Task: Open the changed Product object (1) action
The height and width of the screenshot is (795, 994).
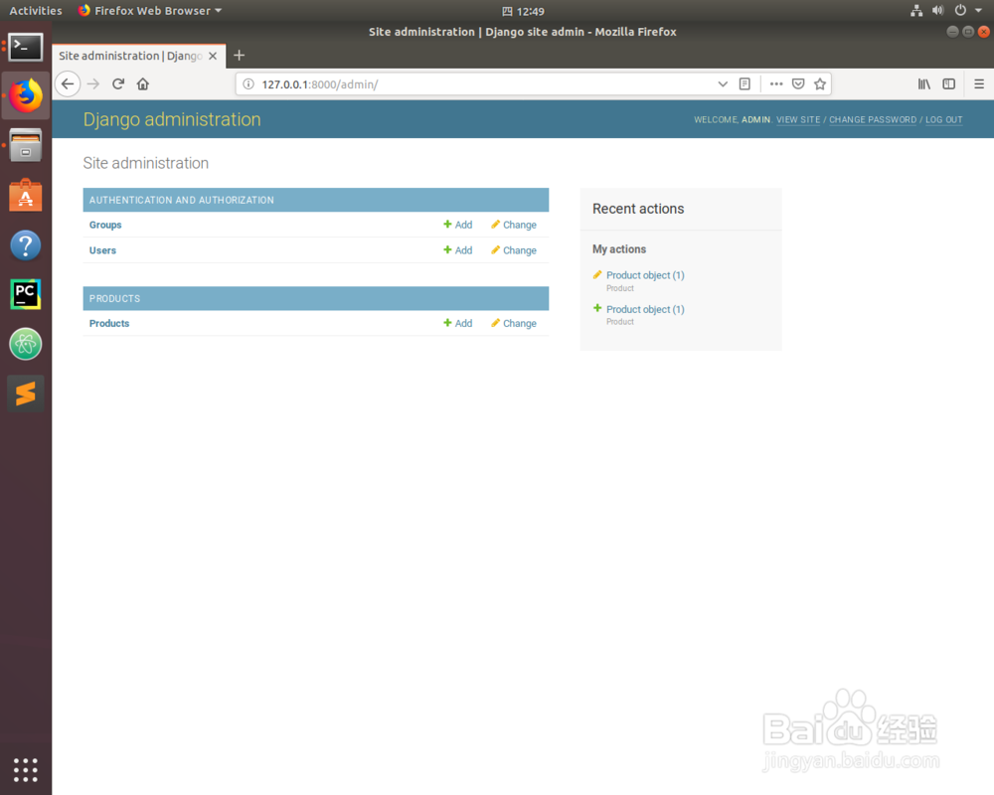Action: click(645, 275)
